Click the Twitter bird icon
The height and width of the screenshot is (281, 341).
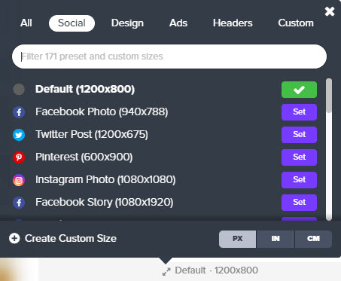[x=19, y=135]
